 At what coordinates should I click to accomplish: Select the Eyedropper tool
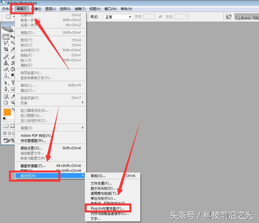tap(13, 96)
